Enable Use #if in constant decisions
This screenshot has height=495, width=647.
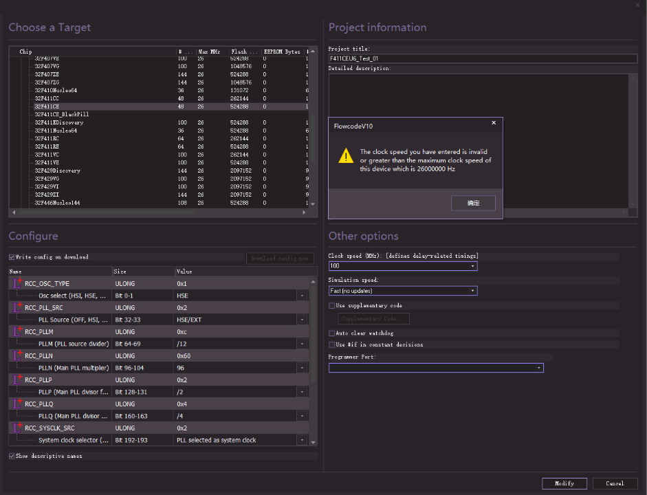click(x=332, y=344)
